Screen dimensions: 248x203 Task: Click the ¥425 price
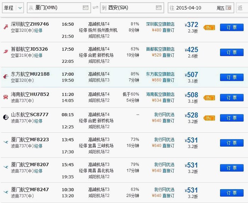[191, 50]
